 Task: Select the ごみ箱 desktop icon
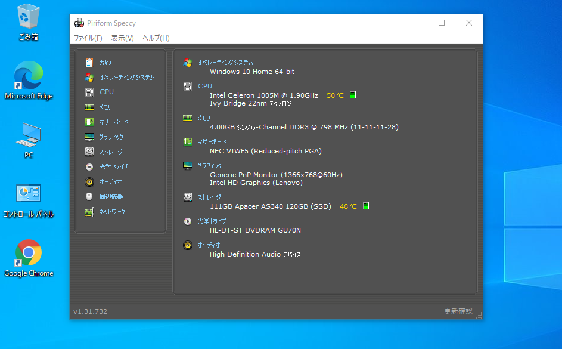pyautogui.click(x=29, y=22)
